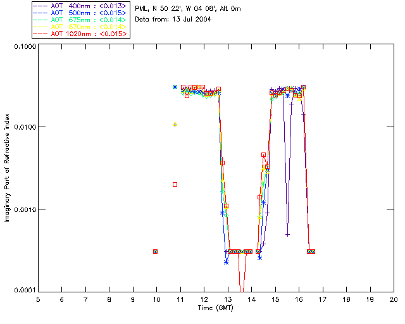The image size is (405, 324).
Task: Click the 'Time (GMT)' axis title
Action: 215,308
